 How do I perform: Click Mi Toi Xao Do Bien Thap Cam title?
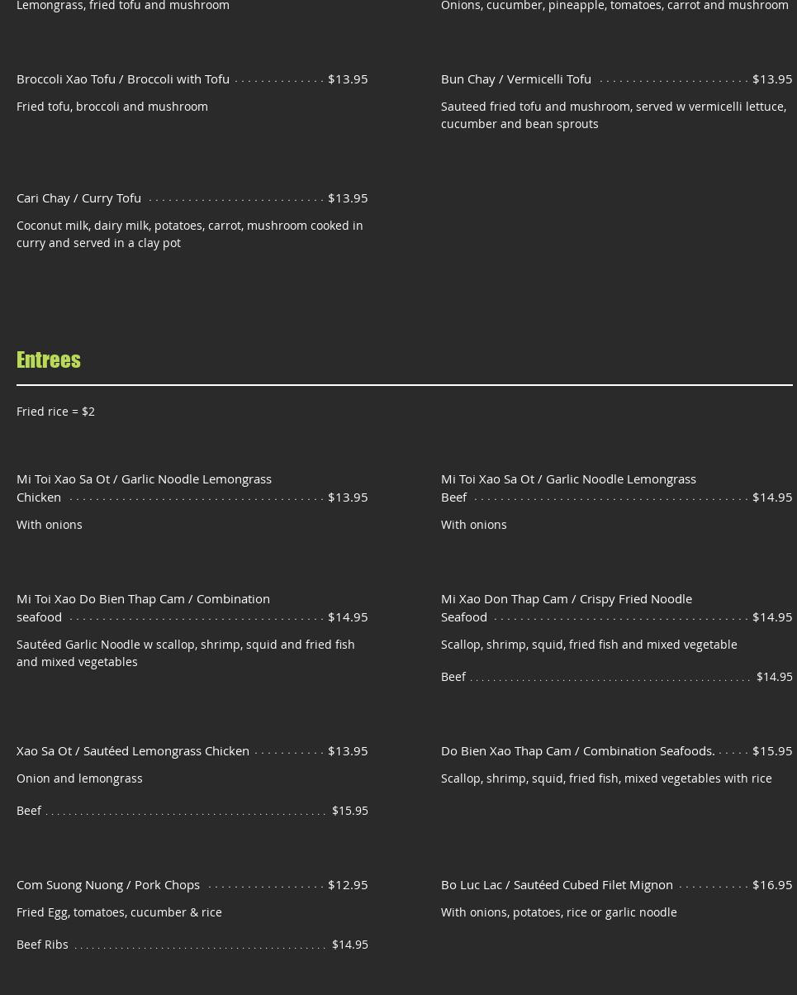pos(143,607)
